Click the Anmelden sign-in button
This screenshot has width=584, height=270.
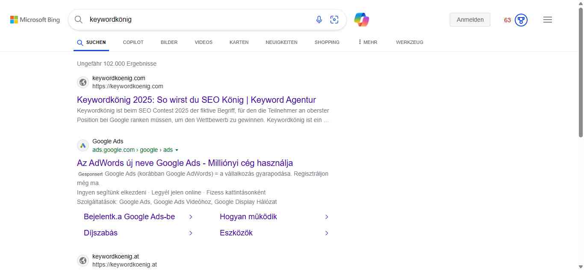[x=470, y=20]
